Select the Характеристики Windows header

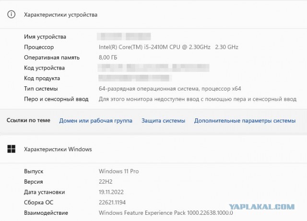(58, 150)
